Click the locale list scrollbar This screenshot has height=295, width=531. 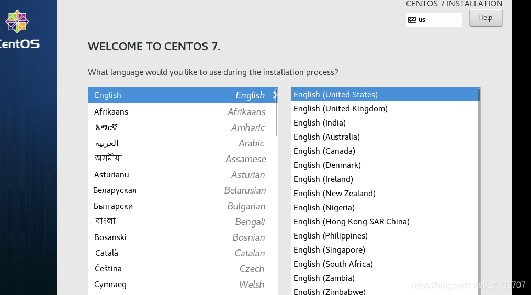tap(479, 191)
